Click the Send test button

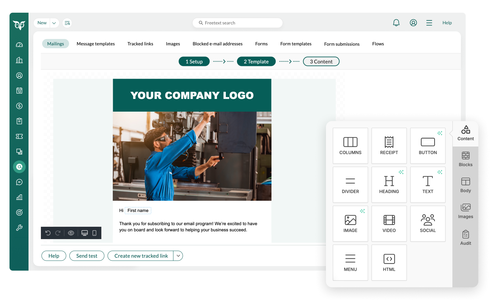pyautogui.click(x=87, y=256)
